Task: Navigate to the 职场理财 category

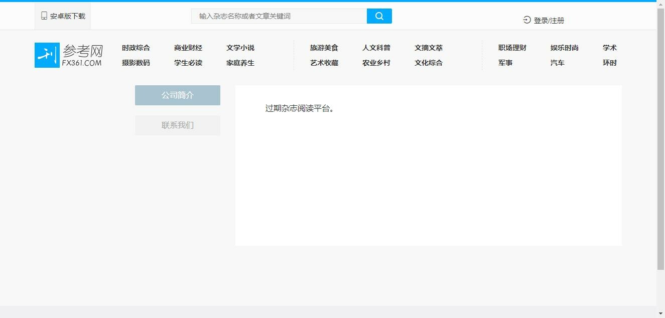Action: coord(512,48)
